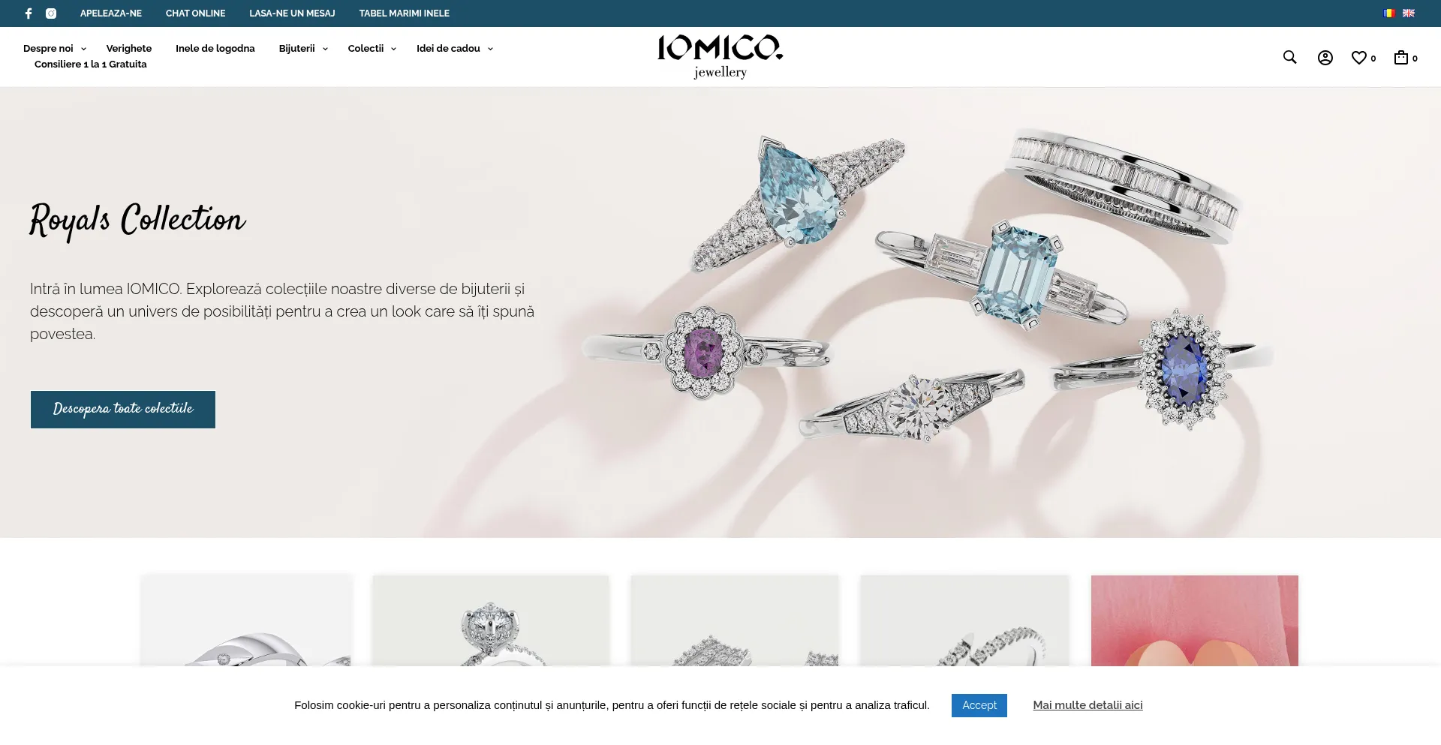Screen dimensions: 1441x745
Task: Click the TABEL MARIMI INELE link
Action: [x=404, y=14]
